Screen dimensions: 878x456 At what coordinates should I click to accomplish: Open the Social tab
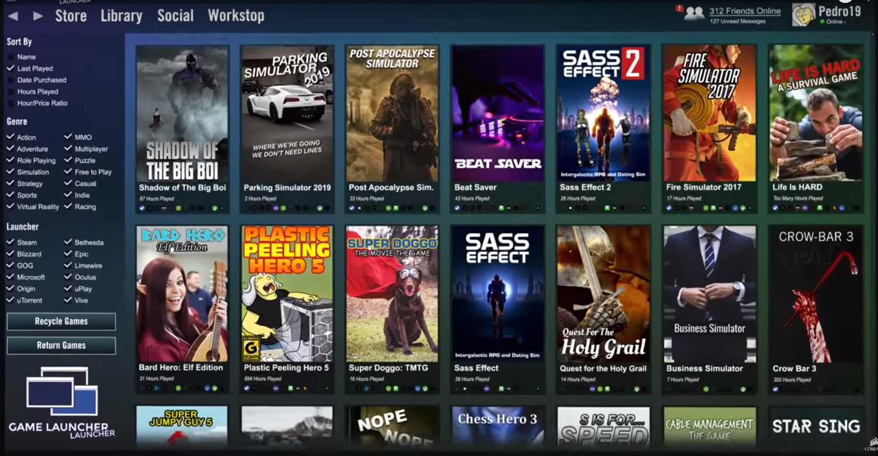tap(175, 16)
